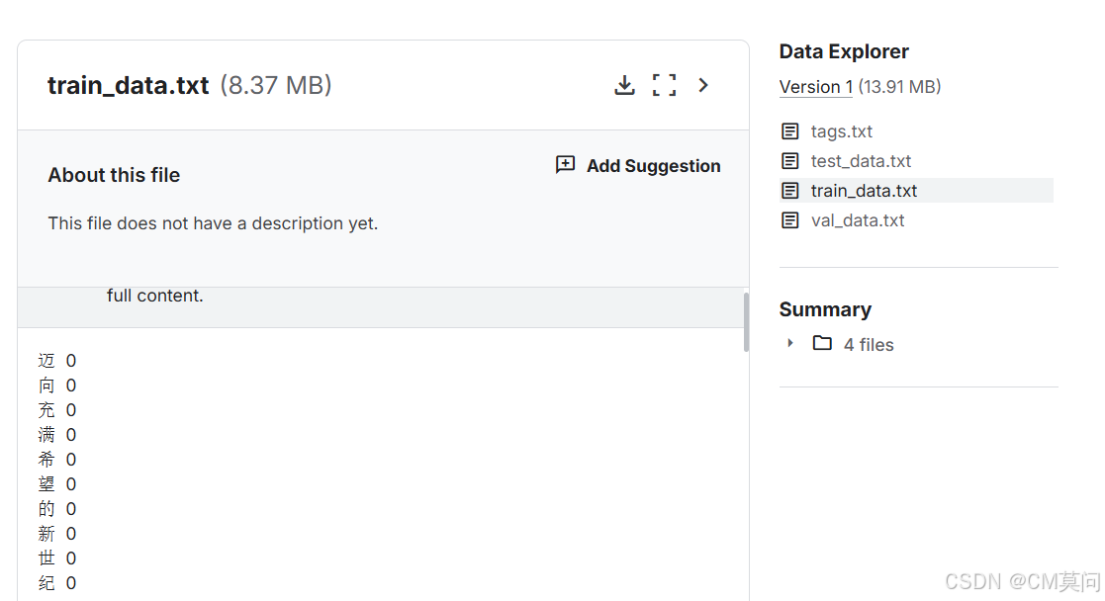Click the test_data.txt file icon
The image size is (1105, 601).
click(790, 161)
